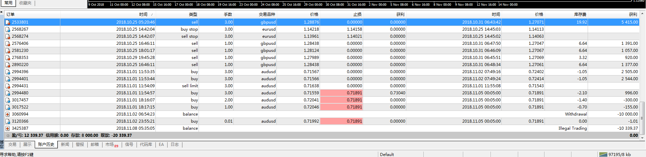Viewport: 646px width, 157px height.
Task: Sort orders by the 时间 open time column
Action: coord(143,14)
